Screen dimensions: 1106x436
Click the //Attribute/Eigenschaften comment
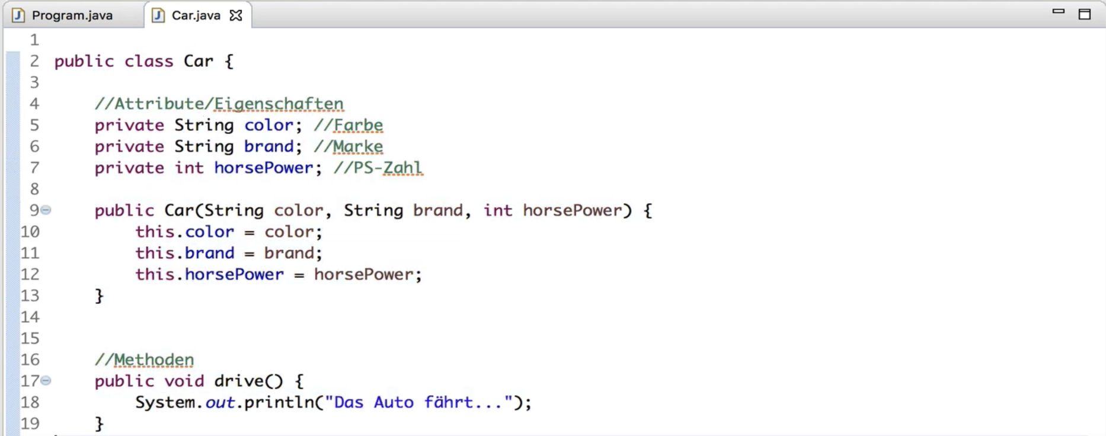click(x=219, y=104)
